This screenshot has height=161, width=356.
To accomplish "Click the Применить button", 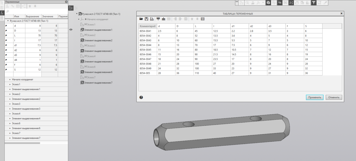I will (x=315, y=97).
